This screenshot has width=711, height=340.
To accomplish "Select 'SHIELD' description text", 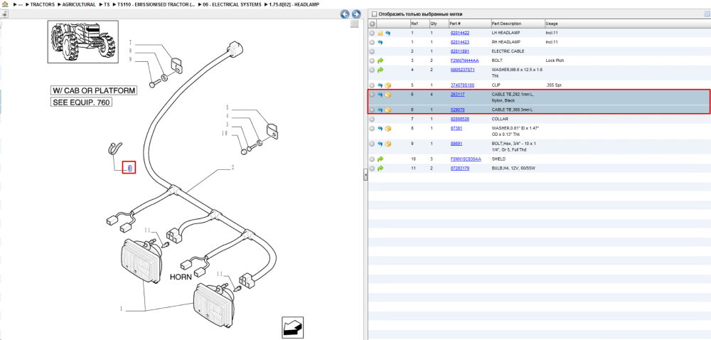I will (499, 159).
